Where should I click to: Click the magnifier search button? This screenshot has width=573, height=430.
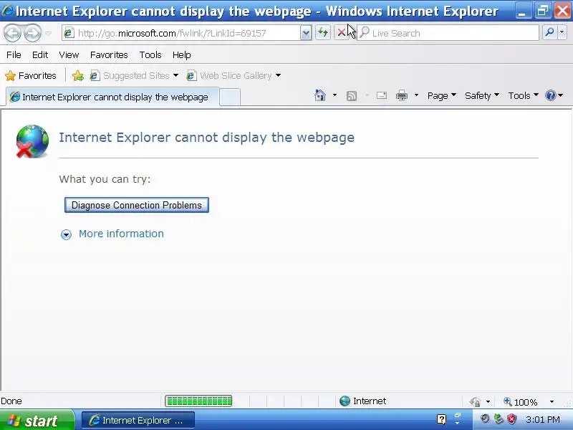click(549, 33)
